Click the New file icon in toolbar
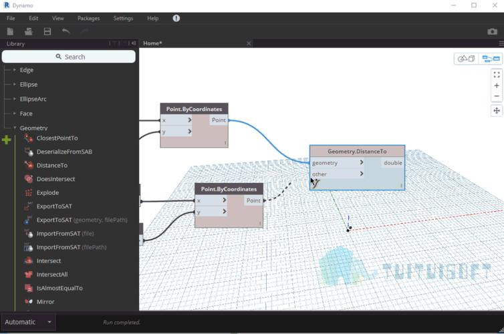Image resolution: width=504 pixels, height=334 pixels. click(x=11, y=31)
